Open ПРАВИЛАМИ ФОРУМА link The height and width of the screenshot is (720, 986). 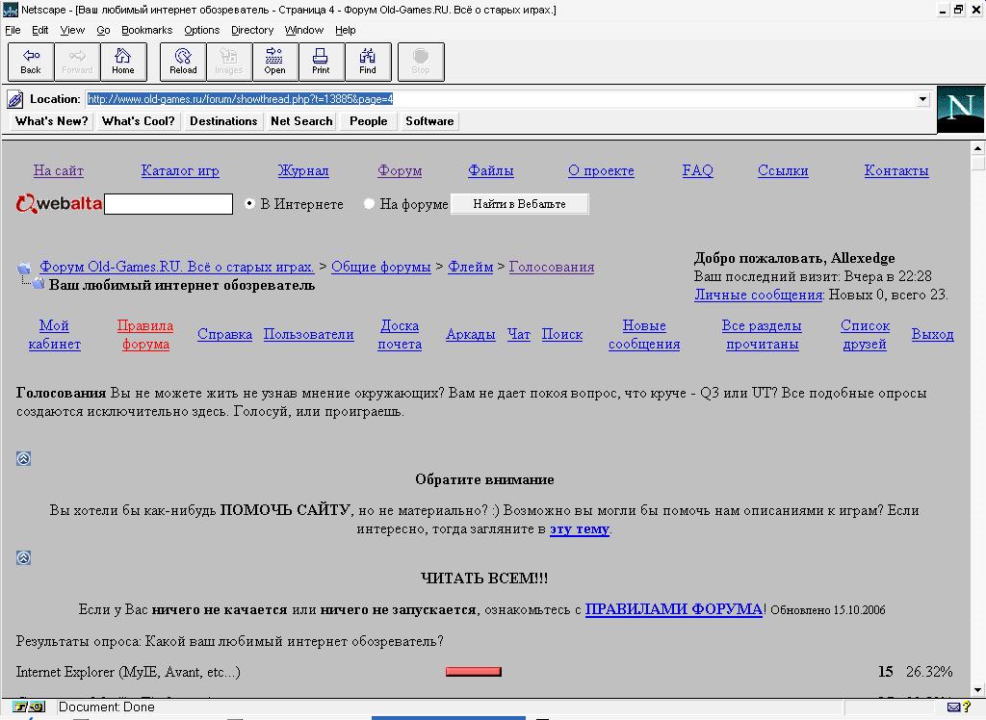pyautogui.click(x=673, y=608)
